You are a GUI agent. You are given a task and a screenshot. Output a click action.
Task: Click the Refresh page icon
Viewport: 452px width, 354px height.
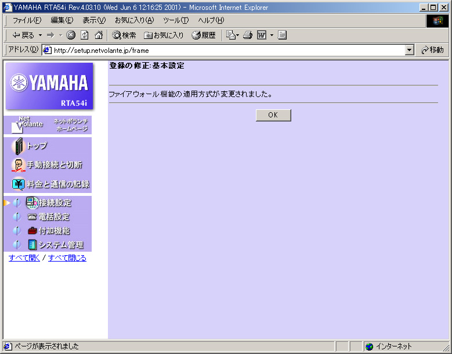pos(85,35)
